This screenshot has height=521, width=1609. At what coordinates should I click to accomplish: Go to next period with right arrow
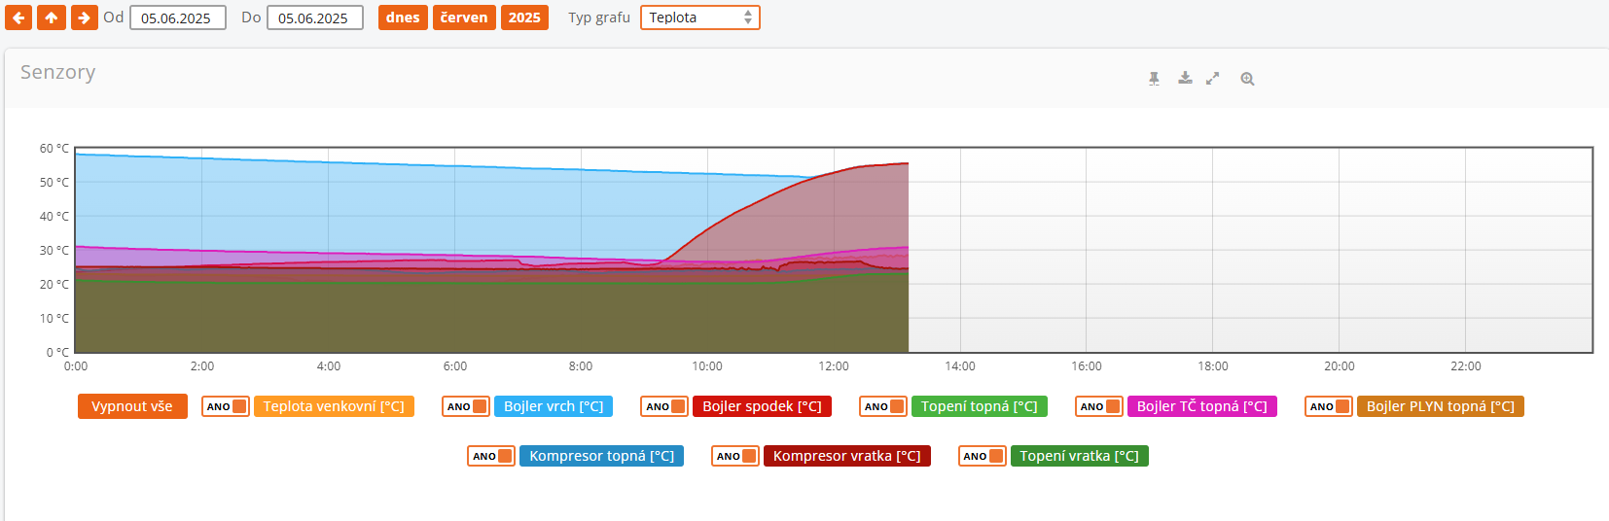85,17
